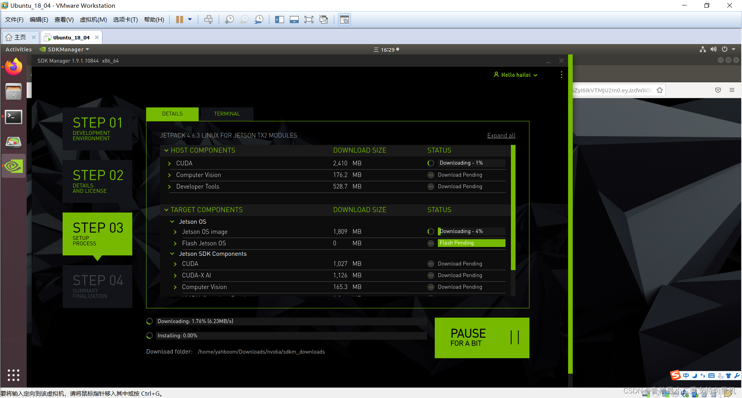Collapse the Jetson SDK Components group
Viewport: 742px width, 398px height.
(x=172, y=254)
